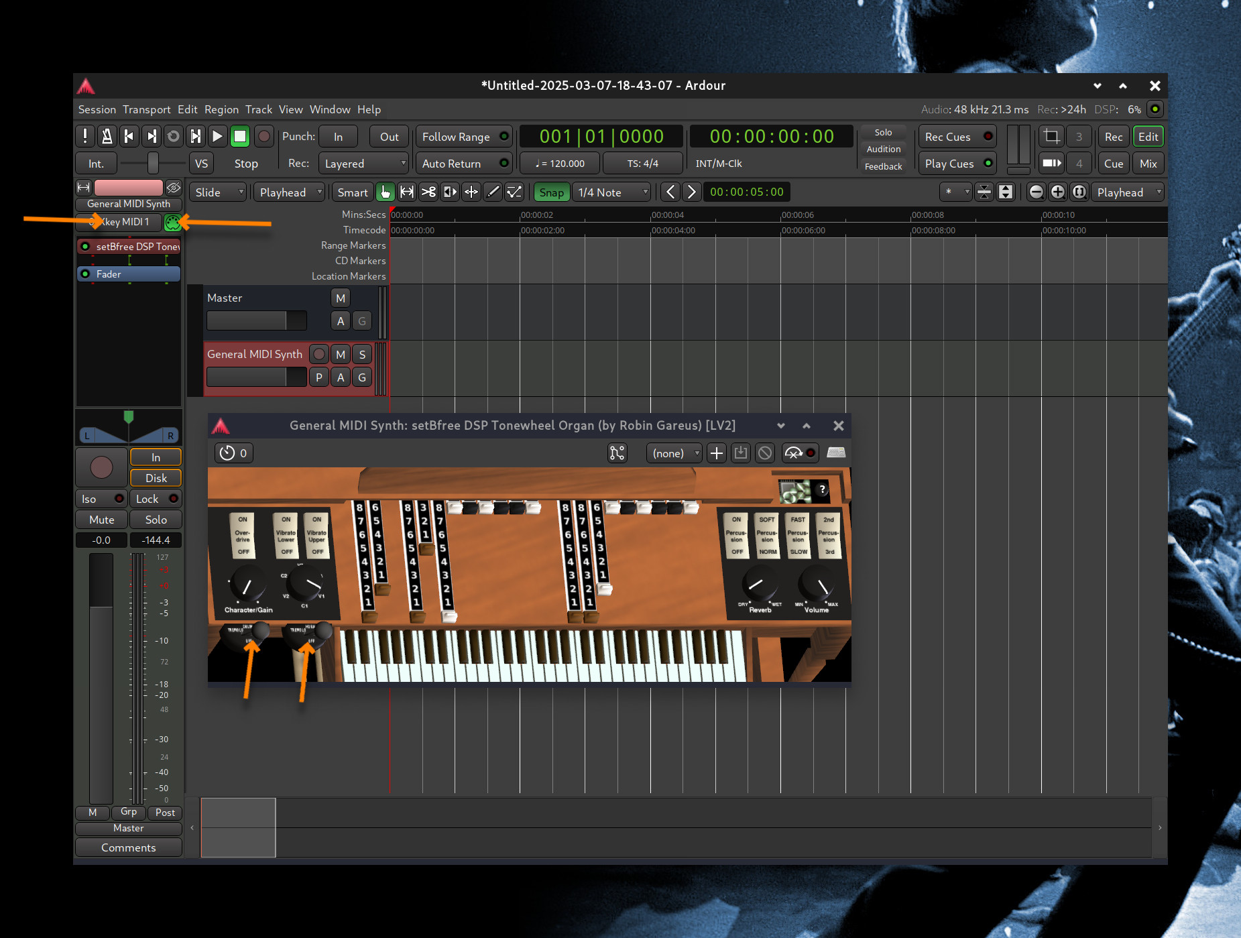Toggle solo Lock button

156,499
